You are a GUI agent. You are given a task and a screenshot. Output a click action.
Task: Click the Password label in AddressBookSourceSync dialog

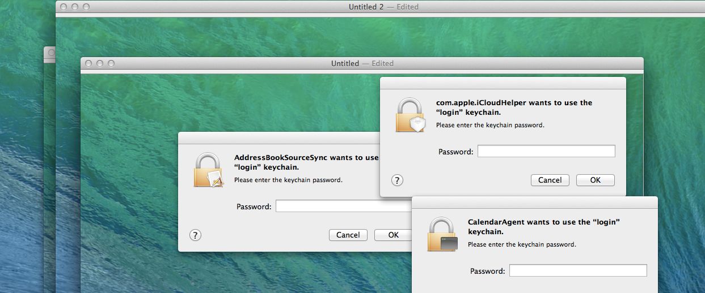(254, 206)
